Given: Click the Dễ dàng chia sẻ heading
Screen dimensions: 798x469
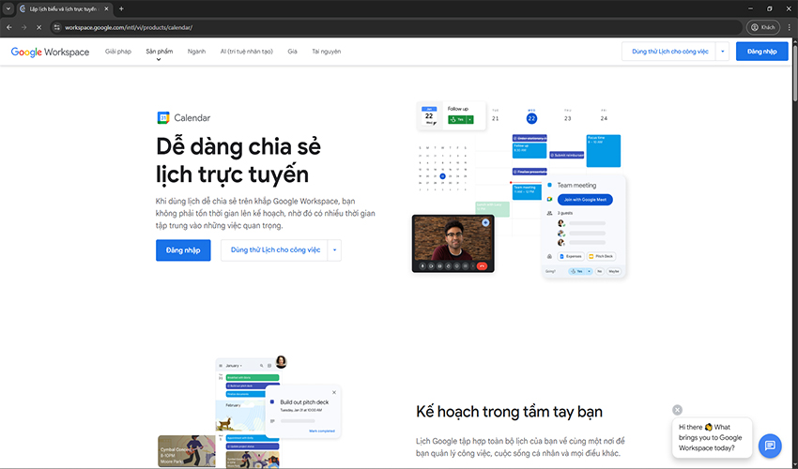Looking at the screenshot, I should 238,160.
